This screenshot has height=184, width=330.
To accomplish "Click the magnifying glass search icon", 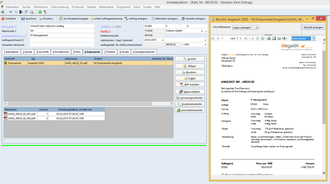I will (x=16, y=12).
